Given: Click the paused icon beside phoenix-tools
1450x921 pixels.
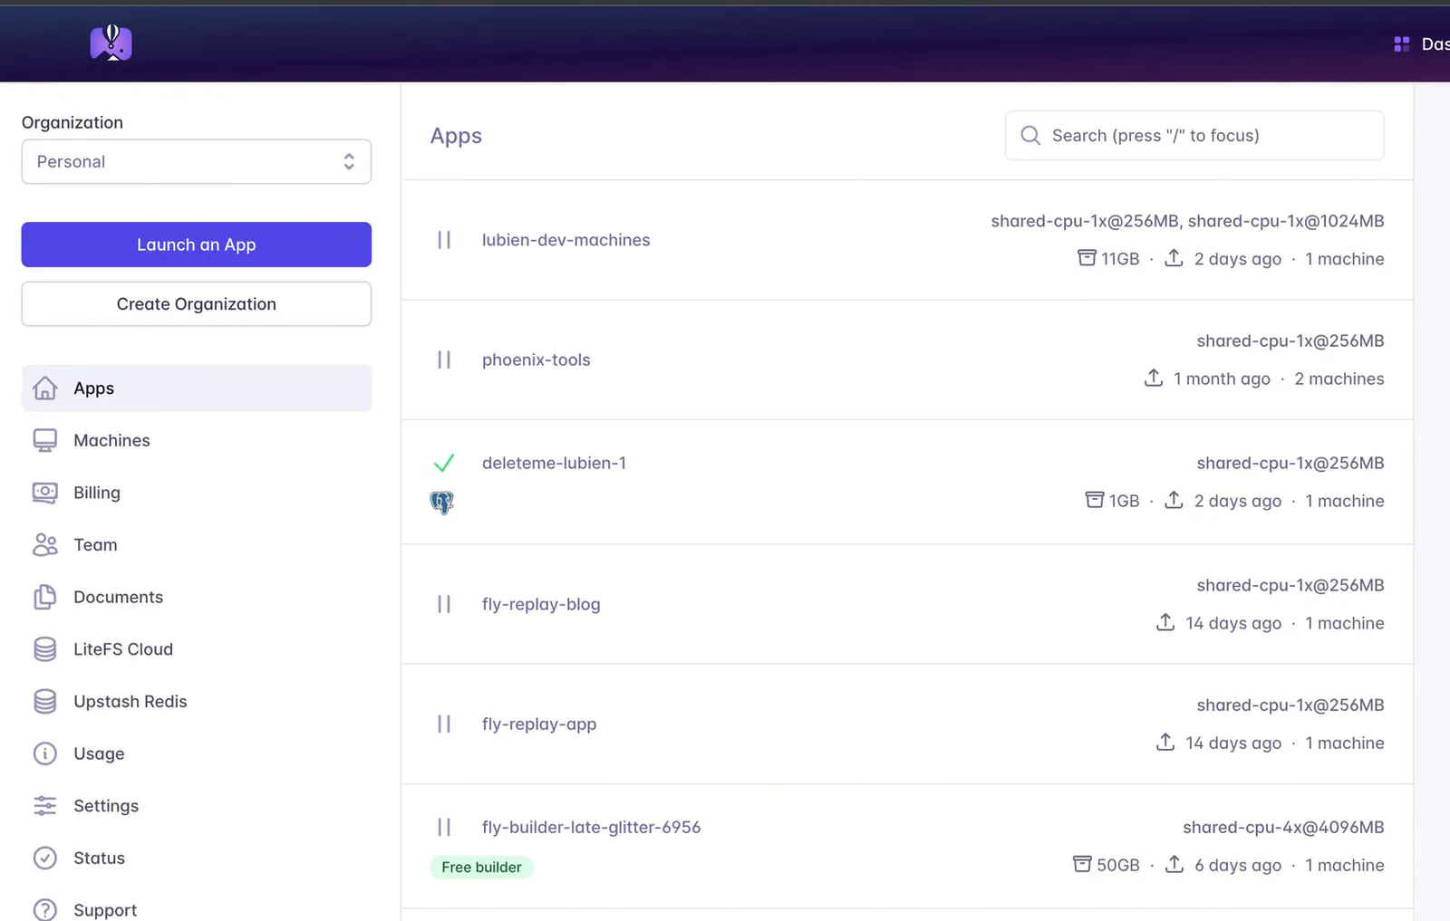Looking at the screenshot, I should point(444,360).
